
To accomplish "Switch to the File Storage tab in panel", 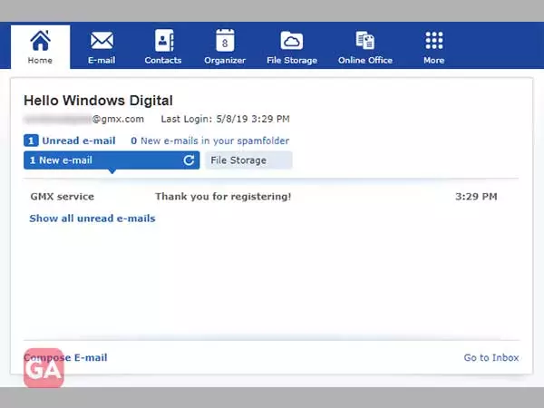I will (248, 160).
